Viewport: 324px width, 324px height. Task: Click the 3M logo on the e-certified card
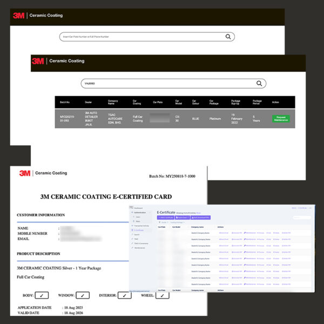point(25,173)
